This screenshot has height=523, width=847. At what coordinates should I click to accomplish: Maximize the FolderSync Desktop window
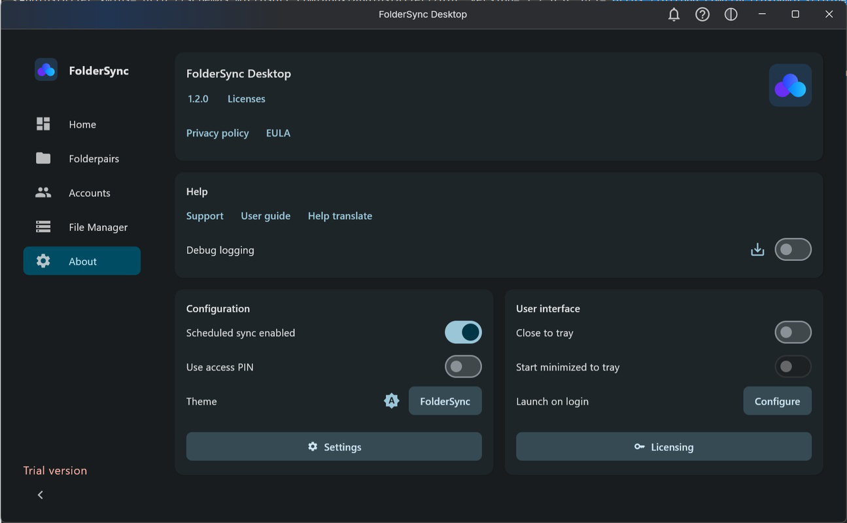795,14
